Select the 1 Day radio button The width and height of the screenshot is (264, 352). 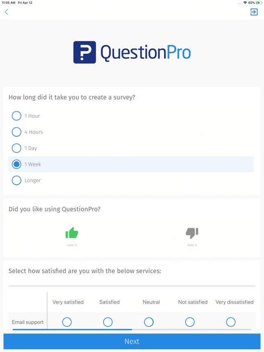[x=16, y=148]
